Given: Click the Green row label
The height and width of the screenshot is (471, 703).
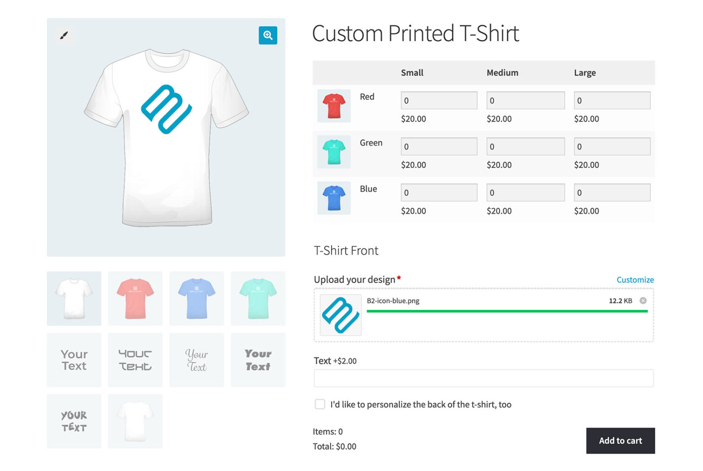Looking at the screenshot, I should click(x=371, y=143).
